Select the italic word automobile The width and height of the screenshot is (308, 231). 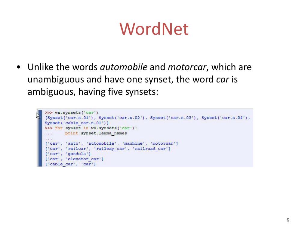tap(124, 67)
